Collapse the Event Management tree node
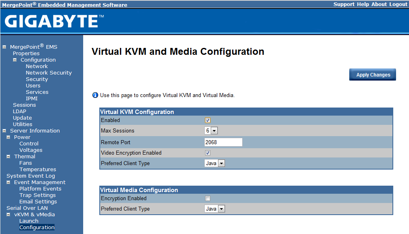409x234 pixels. point(8,182)
